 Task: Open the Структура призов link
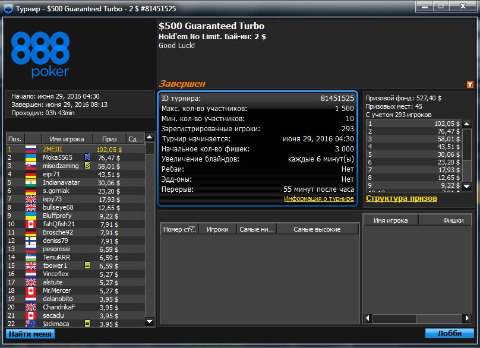[402, 198]
